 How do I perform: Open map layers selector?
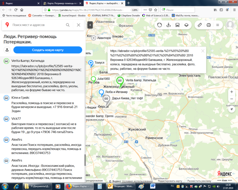click(x=186, y=25)
